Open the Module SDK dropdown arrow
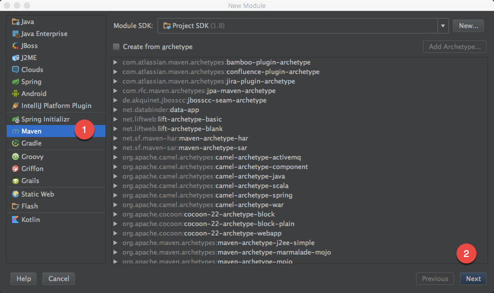This screenshot has height=293, width=494. [x=443, y=26]
